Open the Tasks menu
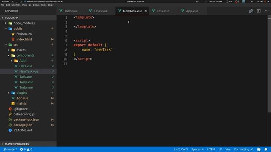 coord(44,5)
